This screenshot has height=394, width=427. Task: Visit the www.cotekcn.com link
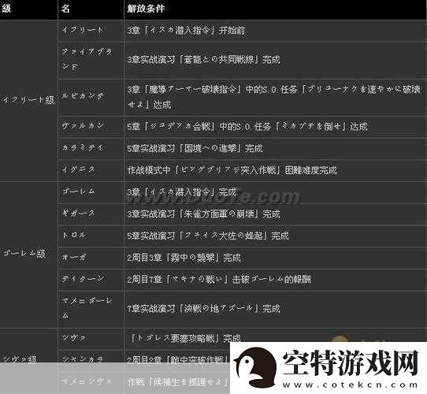pyautogui.click(x=351, y=385)
